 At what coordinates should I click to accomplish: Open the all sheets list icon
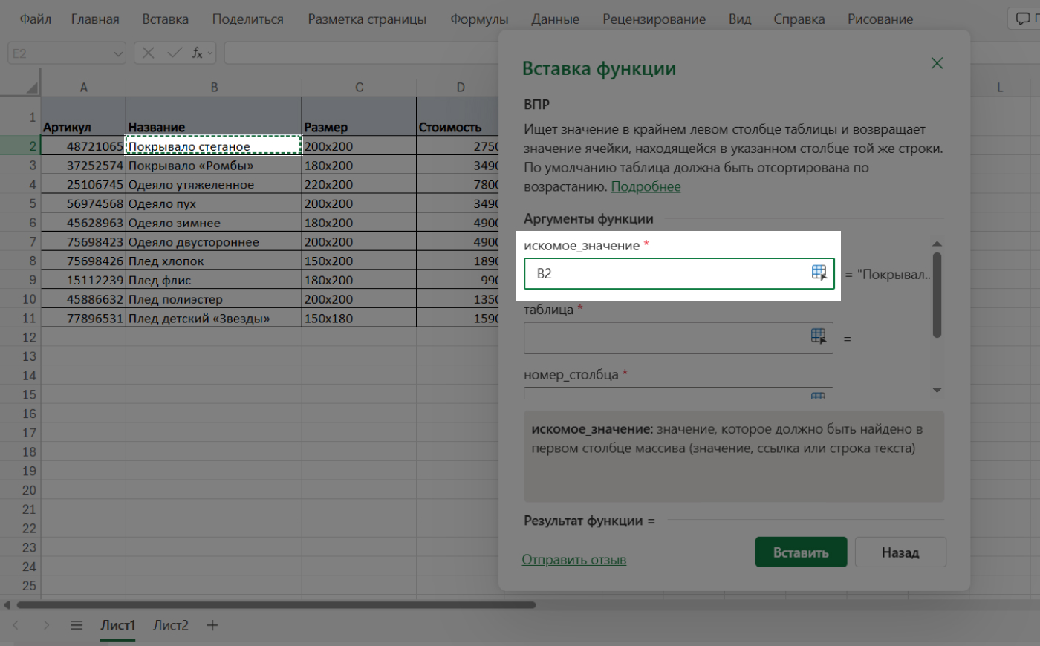point(77,625)
